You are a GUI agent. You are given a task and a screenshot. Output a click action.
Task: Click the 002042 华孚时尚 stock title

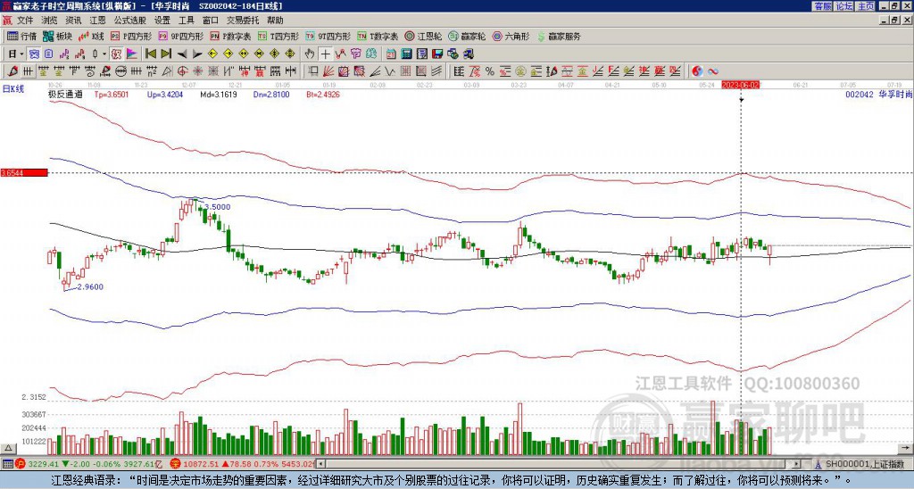pyautogui.click(x=879, y=94)
